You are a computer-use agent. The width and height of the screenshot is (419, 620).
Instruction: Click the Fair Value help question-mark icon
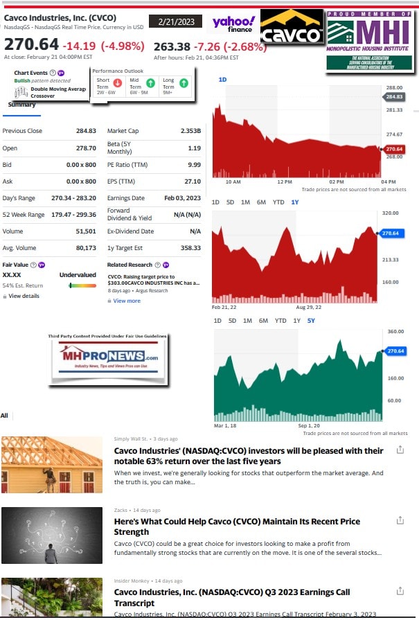pyautogui.click(x=33, y=265)
